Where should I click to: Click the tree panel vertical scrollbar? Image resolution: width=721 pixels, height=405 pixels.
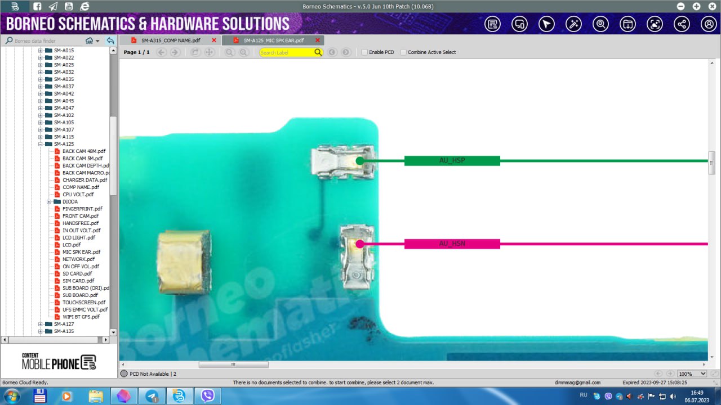coord(113,156)
